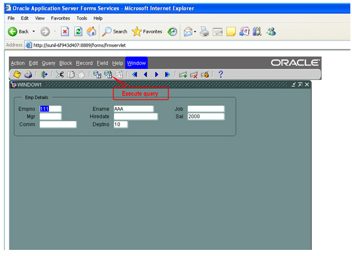Open the Record menu

pyautogui.click(x=84, y=63)
